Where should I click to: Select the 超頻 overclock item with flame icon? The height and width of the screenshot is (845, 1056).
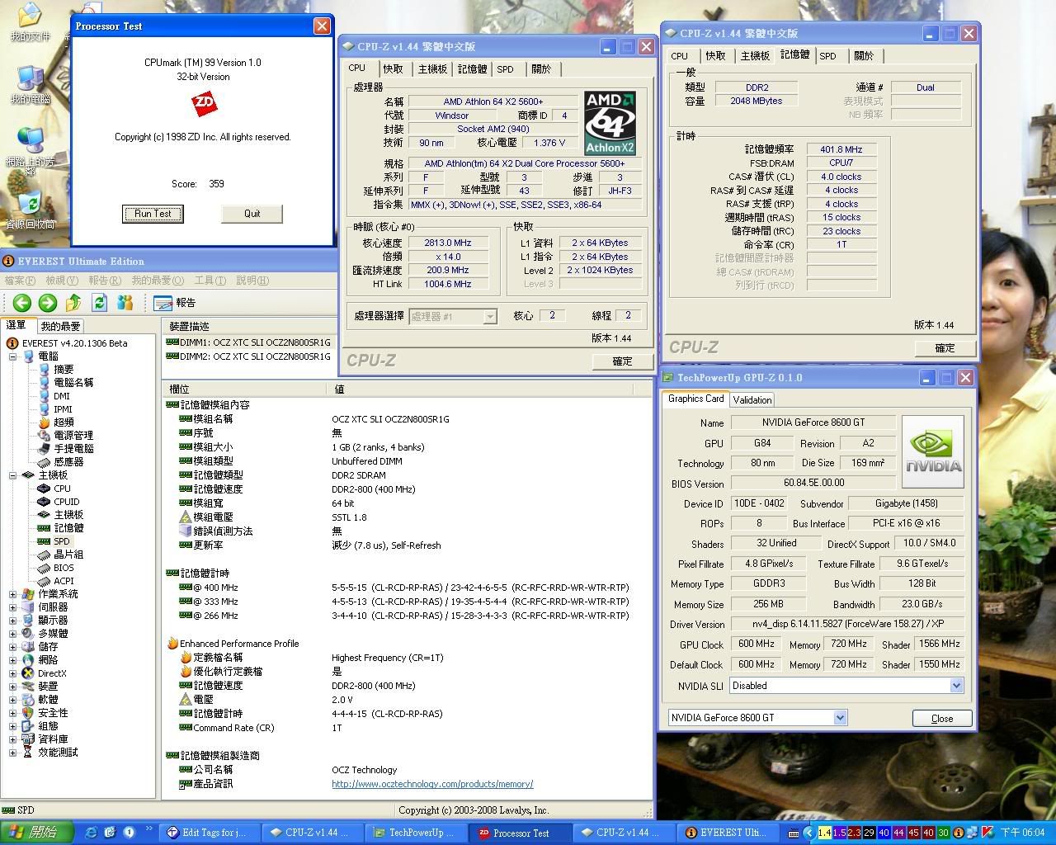point(64,422)
